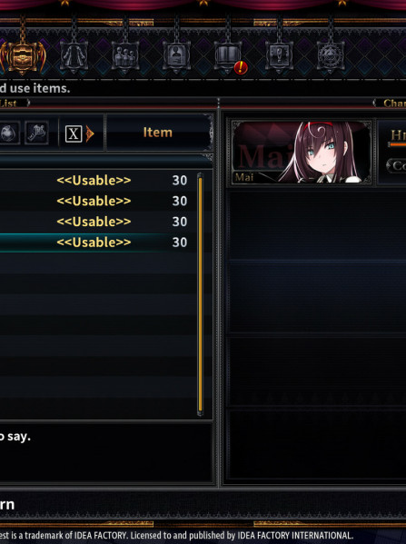
Task: Open the character portrait Status icon
Action: pyautogui.click(x=176, y=56)
